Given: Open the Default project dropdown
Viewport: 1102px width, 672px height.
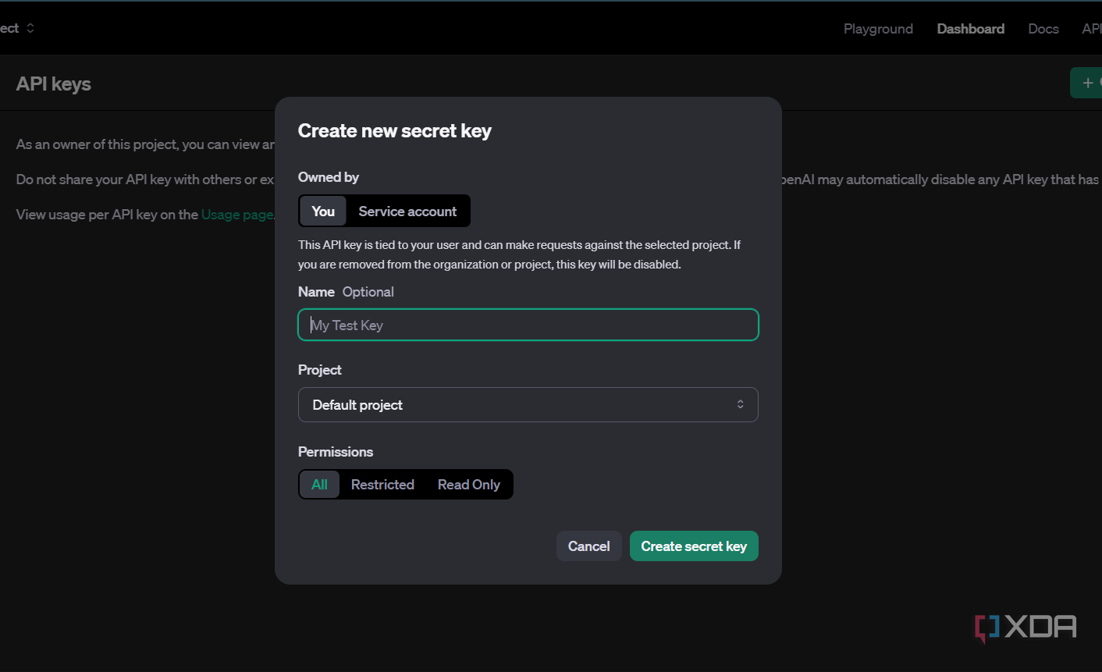Looking at the screenshot, I should (528, 404).
